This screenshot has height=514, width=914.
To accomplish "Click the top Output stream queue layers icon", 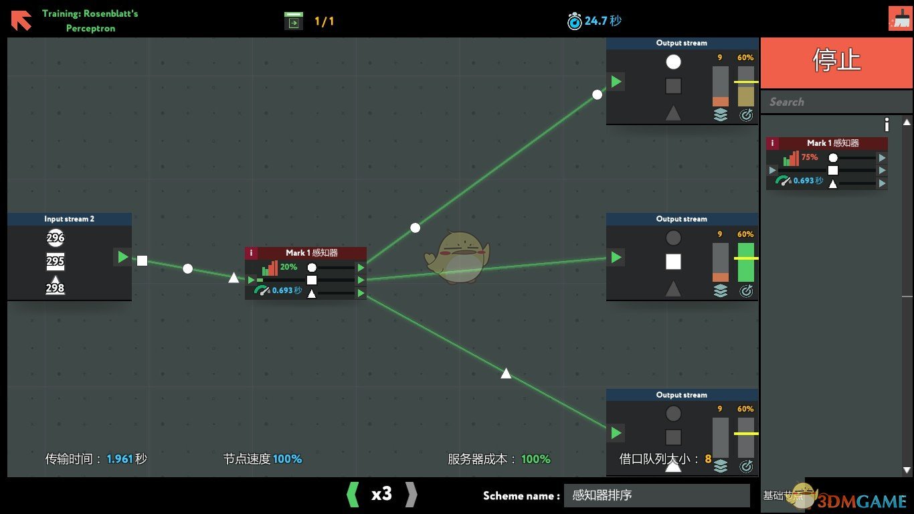I will (720, 115).
